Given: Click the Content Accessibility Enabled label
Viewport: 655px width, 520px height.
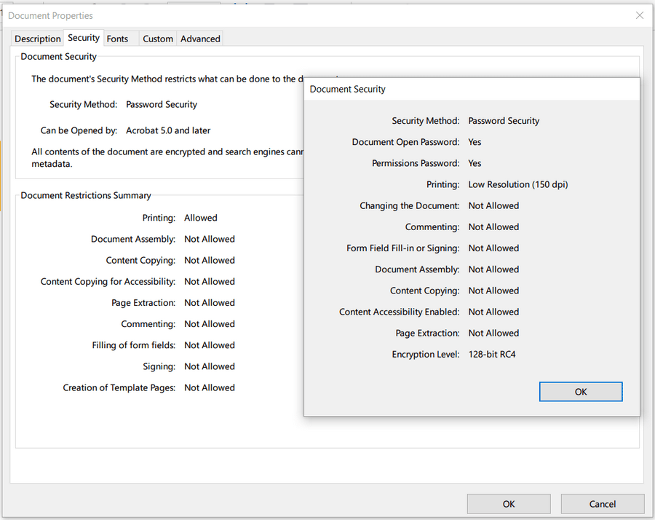Looking at the screenshot, I should (x=399, y=312).
